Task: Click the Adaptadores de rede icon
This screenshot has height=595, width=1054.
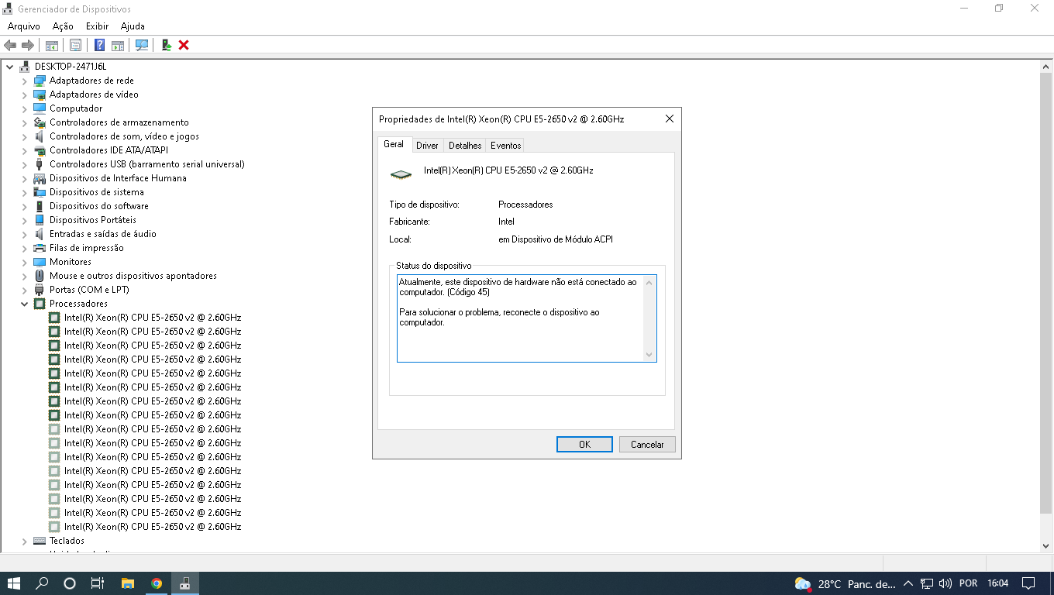Action: pyautogui.click(x=40, y=81)
